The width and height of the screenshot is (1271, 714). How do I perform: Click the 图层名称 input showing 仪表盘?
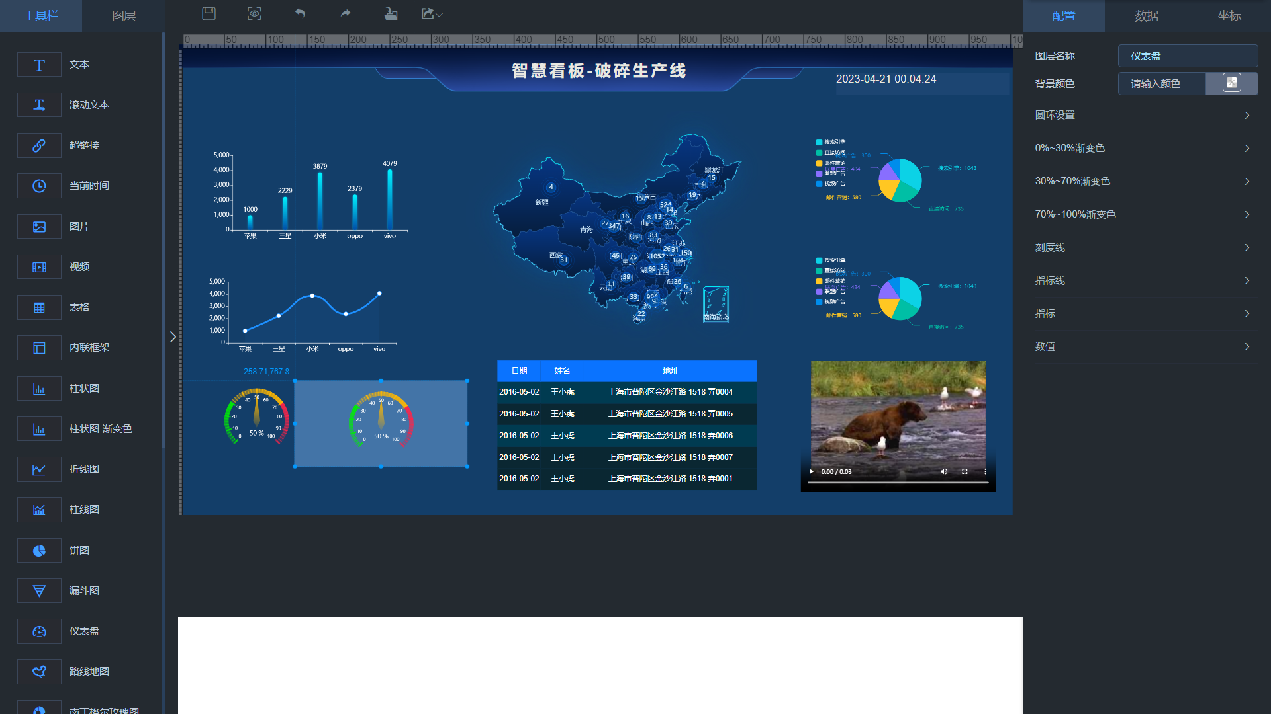pos(1187,56)
